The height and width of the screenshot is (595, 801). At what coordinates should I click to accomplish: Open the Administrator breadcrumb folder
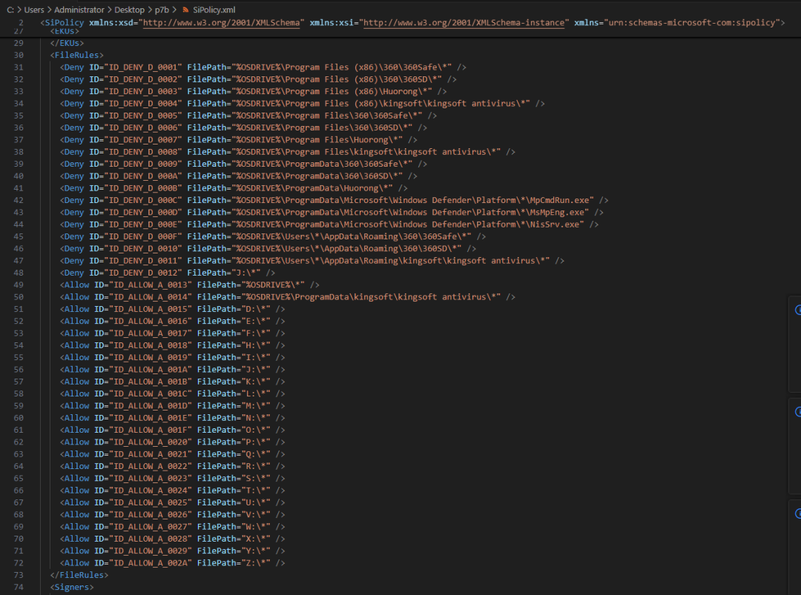point(79,10)
